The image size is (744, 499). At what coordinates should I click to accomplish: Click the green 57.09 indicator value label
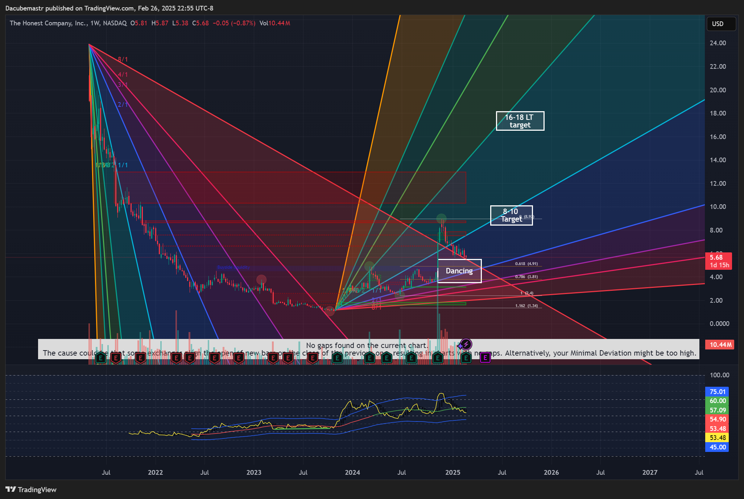click(718, 410)
